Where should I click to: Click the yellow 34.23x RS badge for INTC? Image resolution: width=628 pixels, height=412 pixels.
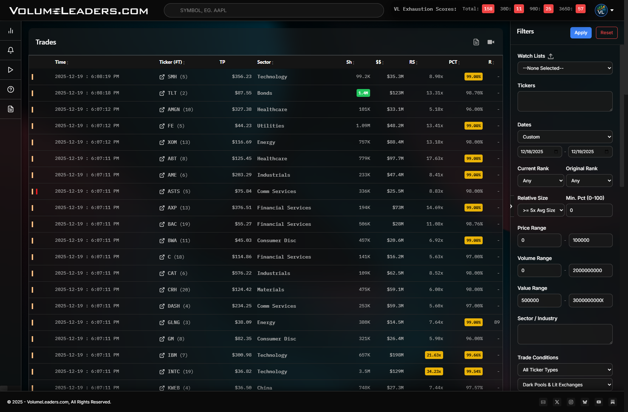tap(434, 371)
